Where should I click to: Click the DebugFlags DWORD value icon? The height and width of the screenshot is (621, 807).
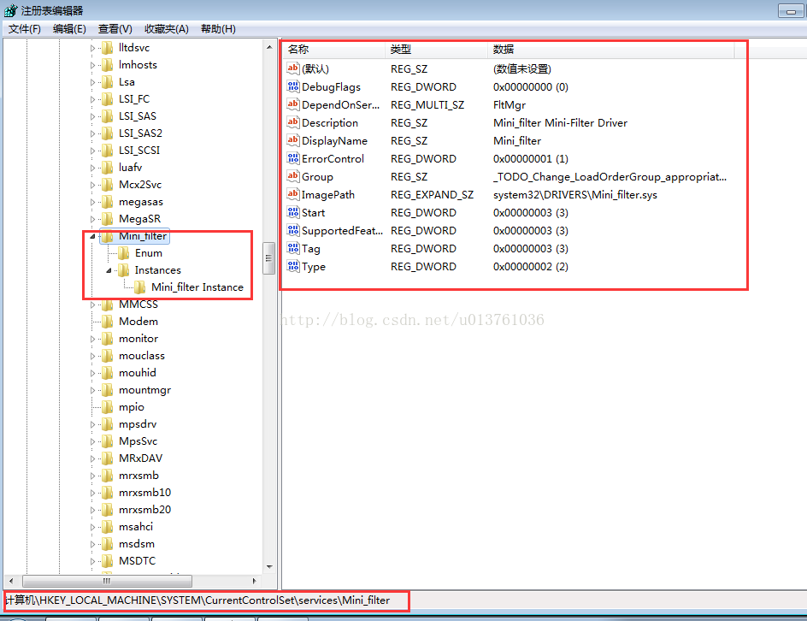[293, 86]
